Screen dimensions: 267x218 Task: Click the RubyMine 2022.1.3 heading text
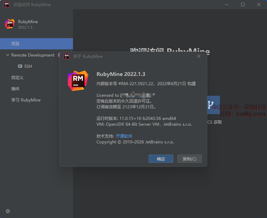click(121, 74)
